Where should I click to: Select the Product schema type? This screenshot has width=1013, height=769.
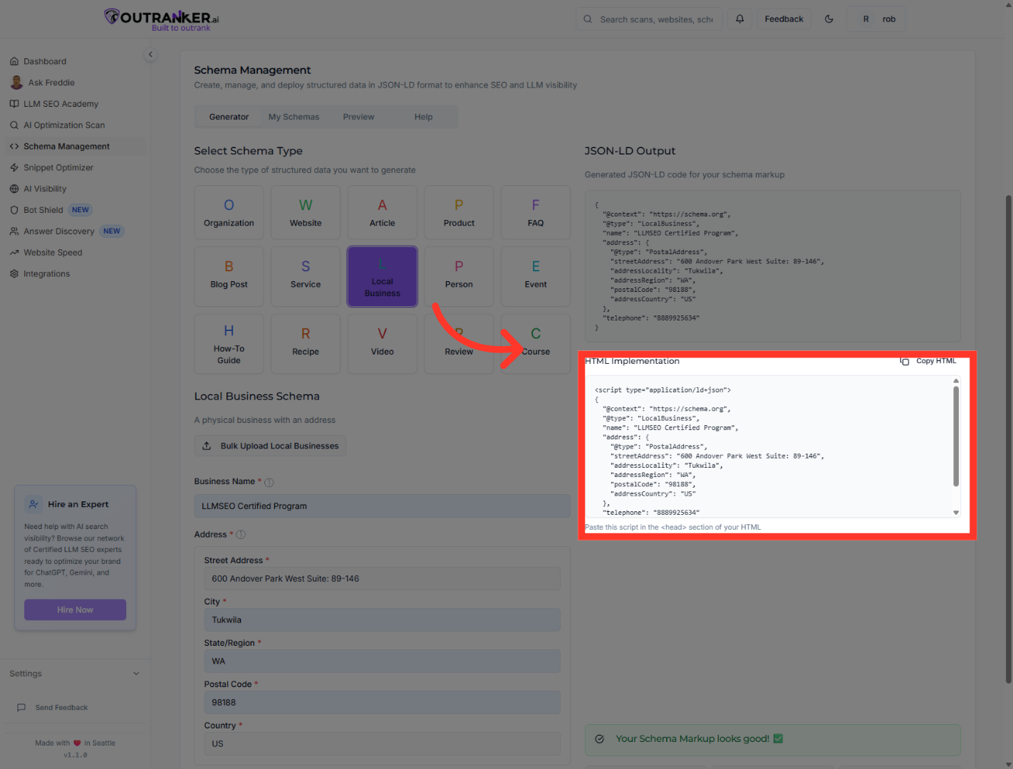tap(459, 211)
